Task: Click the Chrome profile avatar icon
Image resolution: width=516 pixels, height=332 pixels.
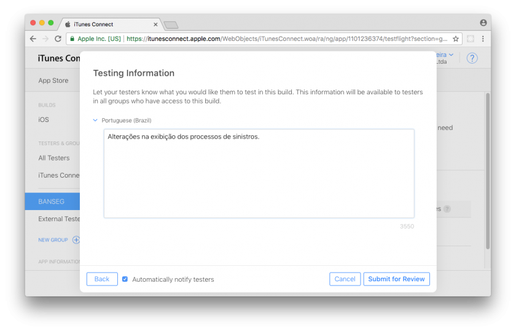Action: (x=483, y=23)
